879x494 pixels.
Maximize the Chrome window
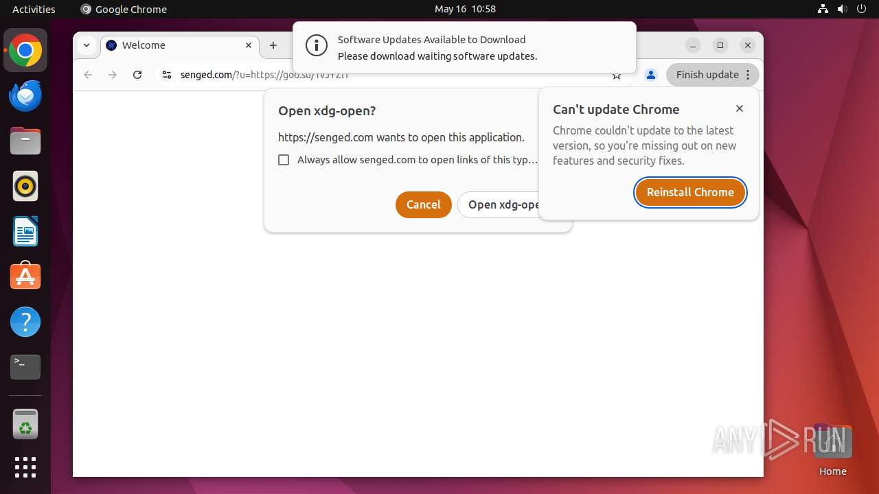pos(720,45)
